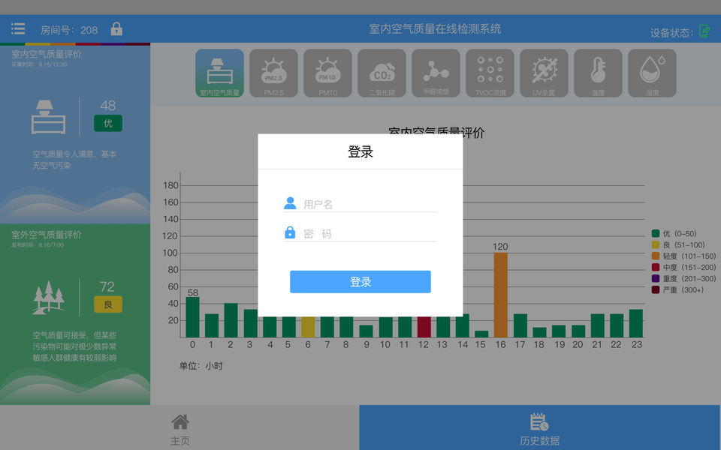The image size is (721, 450).
Task: Click the 登录 dialog title
Action: click(x=360, y=152)
